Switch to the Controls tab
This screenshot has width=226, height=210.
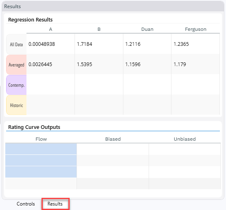coord(26,204)
